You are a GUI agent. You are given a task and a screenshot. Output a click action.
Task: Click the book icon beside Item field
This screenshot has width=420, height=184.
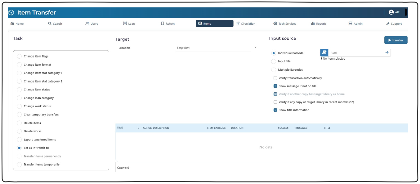[324, 53]
